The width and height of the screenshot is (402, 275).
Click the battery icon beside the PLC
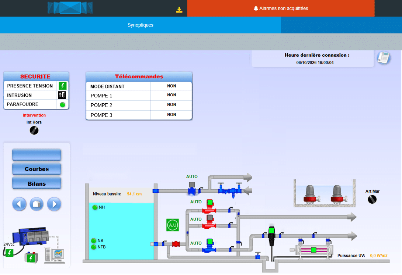pyautogui.click(x=31, y=257)
